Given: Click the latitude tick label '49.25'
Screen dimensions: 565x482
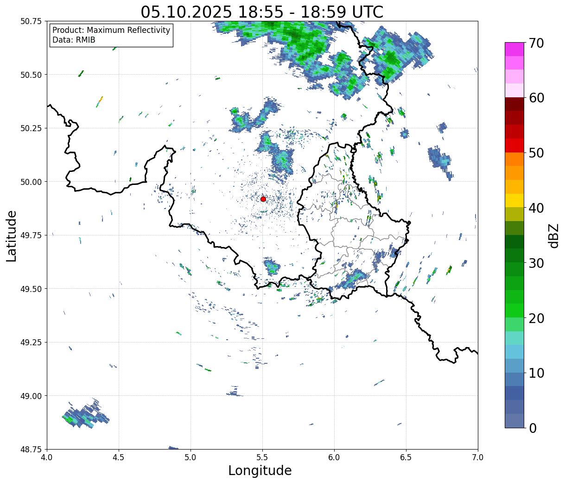Looking at the screenshot, I should pos(32,342).
